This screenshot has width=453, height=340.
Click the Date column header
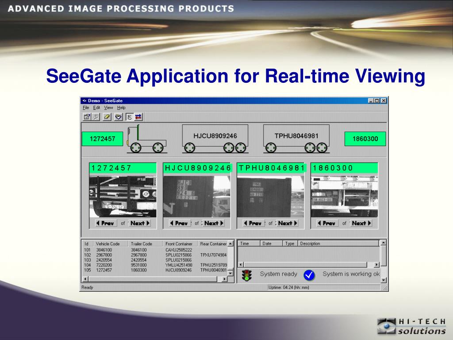(271, 243)
